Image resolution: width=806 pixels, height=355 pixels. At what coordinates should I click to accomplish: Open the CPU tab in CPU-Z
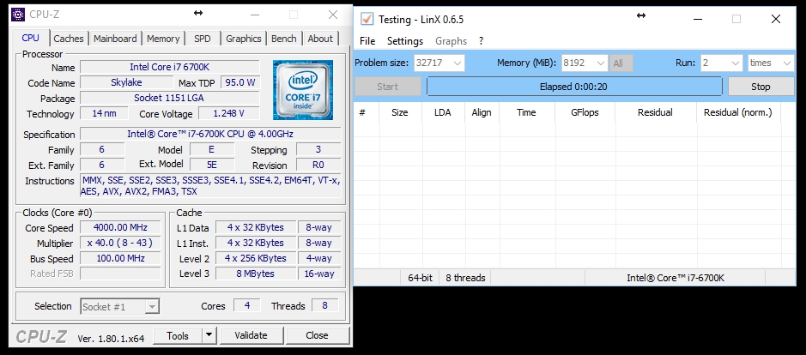[x=30, y=38]
